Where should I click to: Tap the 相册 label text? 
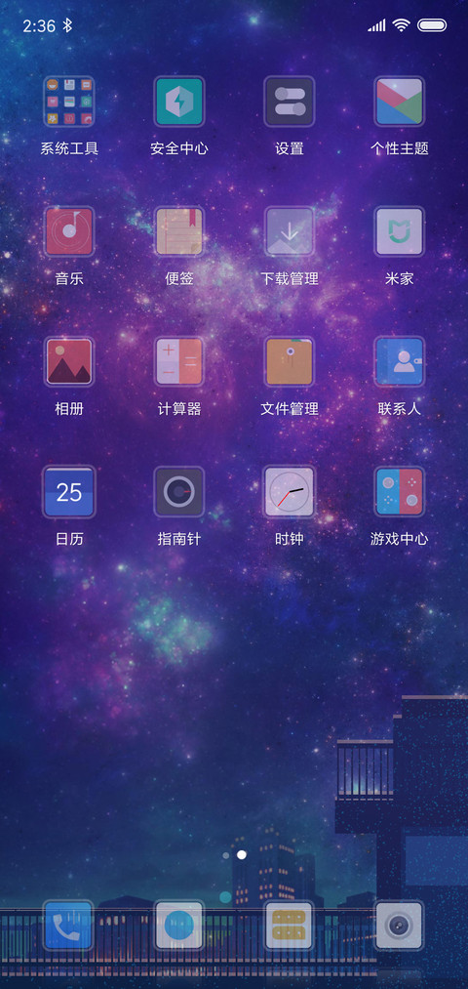coord(69,409)
